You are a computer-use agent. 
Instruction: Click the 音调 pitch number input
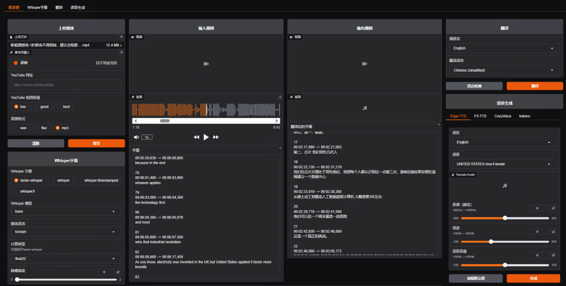tap(539, 208)
